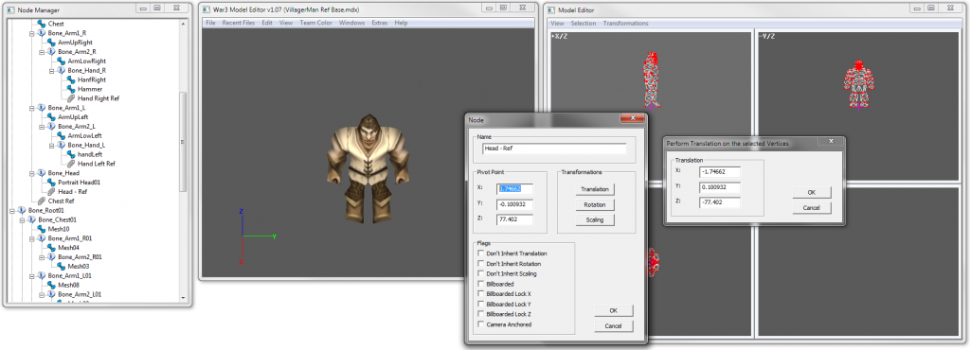The width and height of the screenshot is (970, 350).
Task: Open the Team Color menu
Action: coord(315,23)
